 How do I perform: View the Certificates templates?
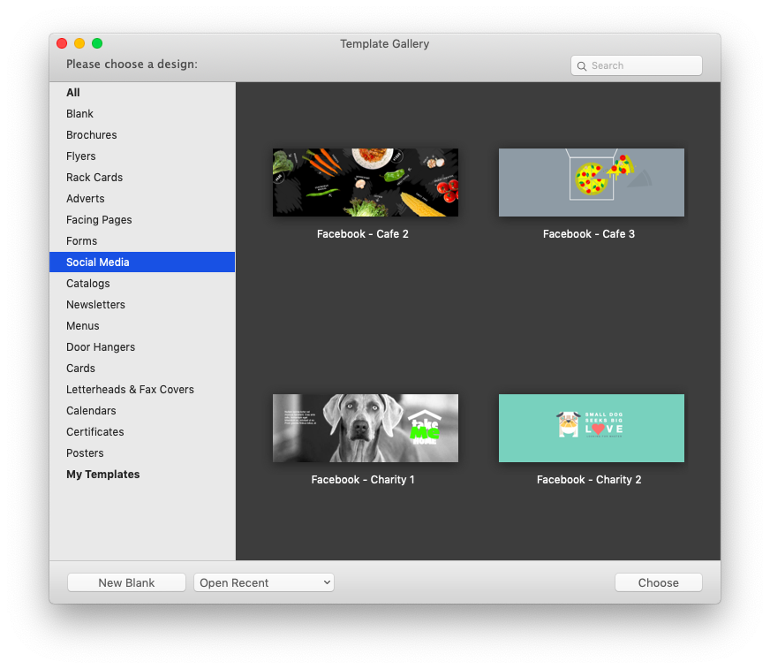[x=94, y=431]
